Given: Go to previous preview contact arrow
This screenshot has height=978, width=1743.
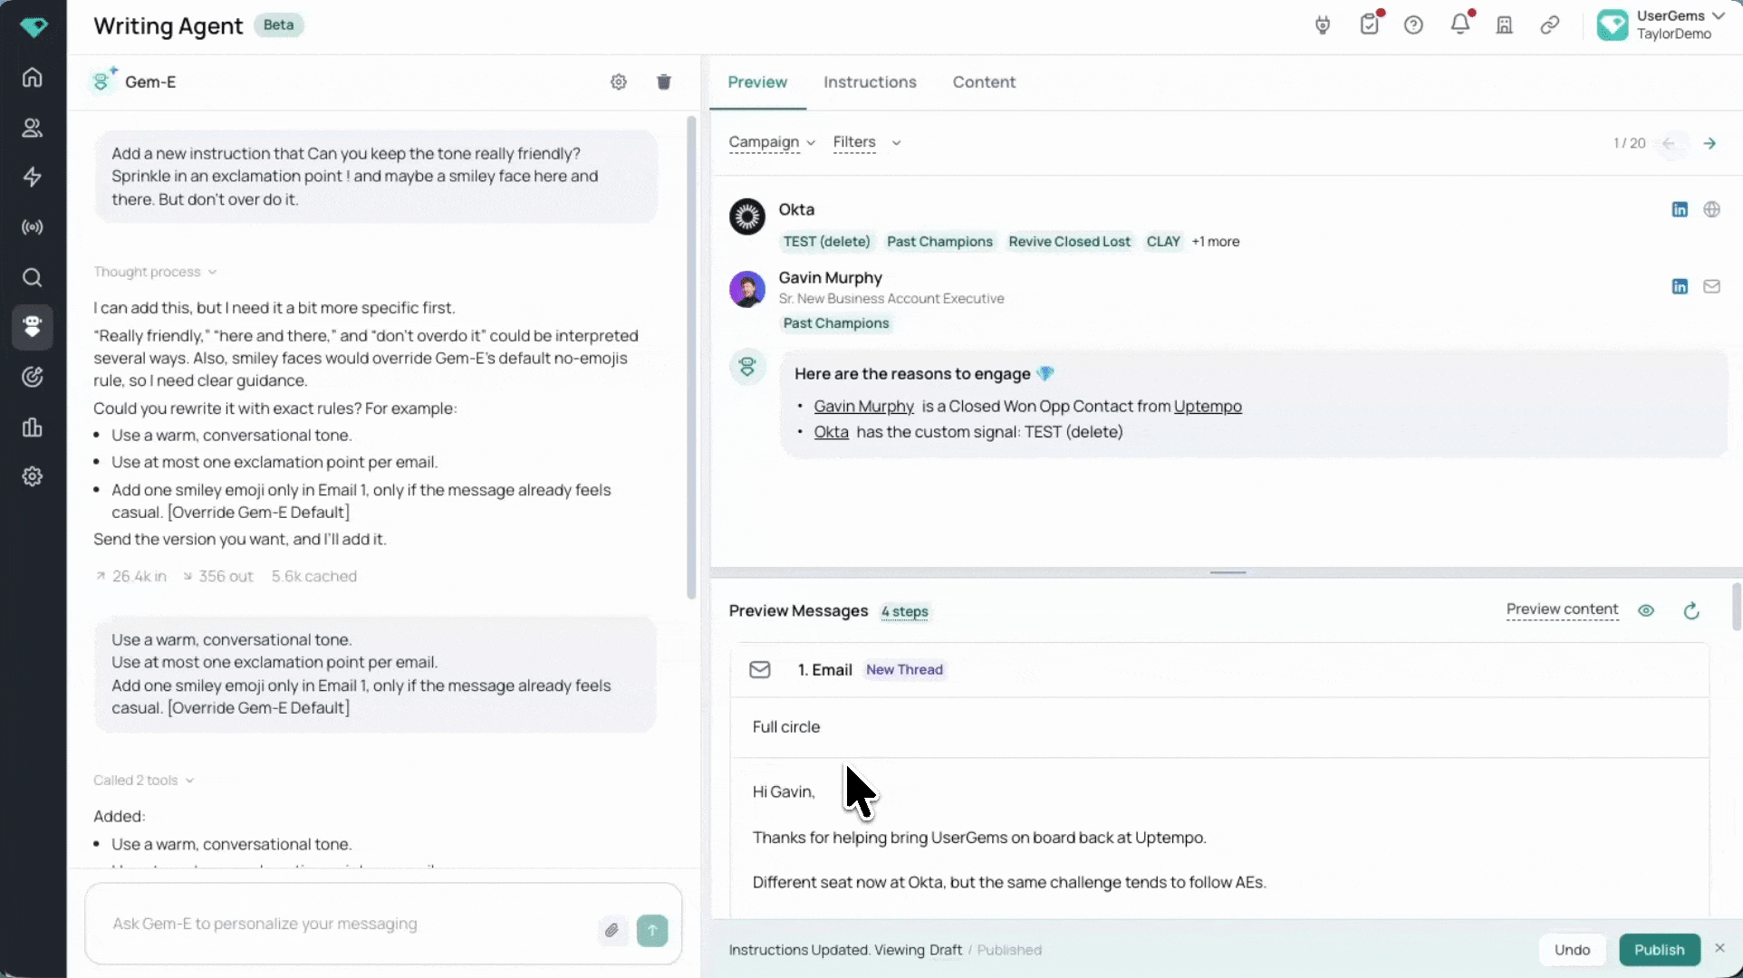Looking at the screenshot, I should [x=1669, y=143].
